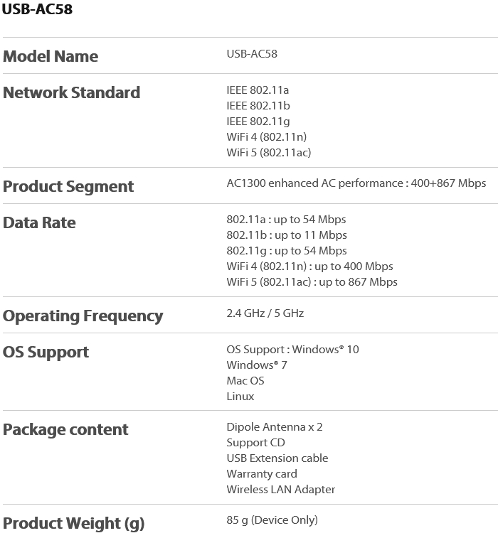Click the Network Standard row label
The height and width of the screenshot is (538, 498).
click(x=72, y=92)
